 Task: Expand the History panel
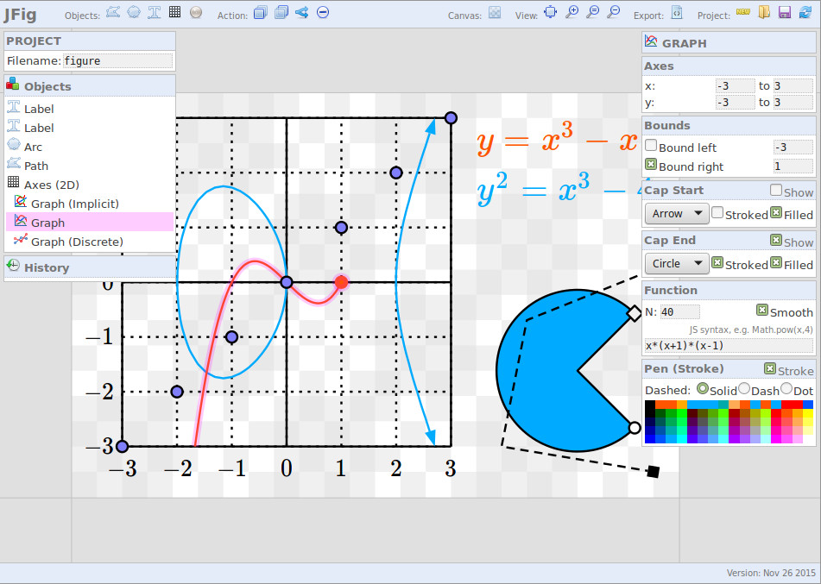(x=47, y=267)
